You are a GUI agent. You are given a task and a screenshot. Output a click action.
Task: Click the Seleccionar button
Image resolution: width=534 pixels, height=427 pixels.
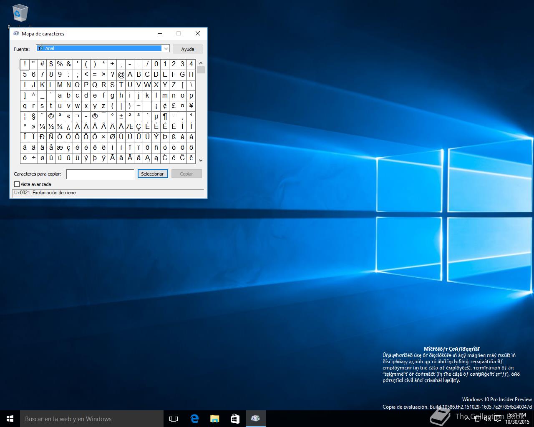tap(152, 174)
